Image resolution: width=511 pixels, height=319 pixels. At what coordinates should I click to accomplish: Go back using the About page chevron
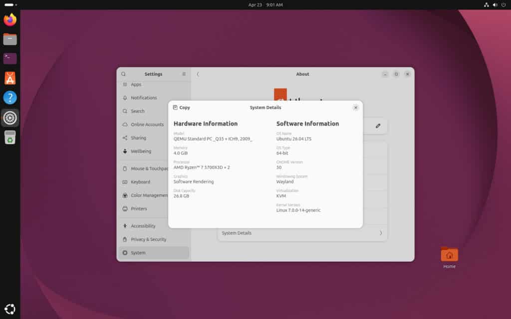pos(198,74)
